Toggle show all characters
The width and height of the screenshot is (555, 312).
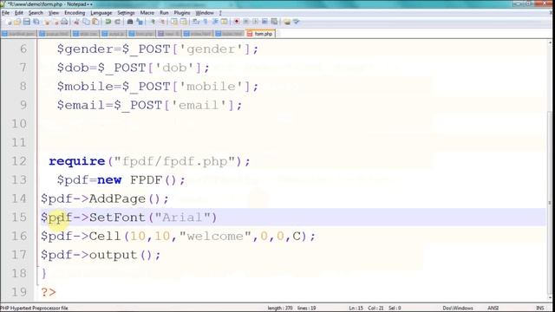pyautogui.click(x=206, y=22)
